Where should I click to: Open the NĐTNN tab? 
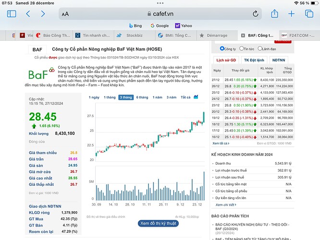coord(279,60)
